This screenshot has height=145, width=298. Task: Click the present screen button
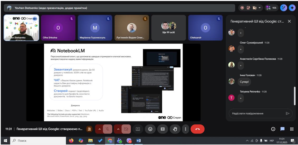click(x=138, y=129)
